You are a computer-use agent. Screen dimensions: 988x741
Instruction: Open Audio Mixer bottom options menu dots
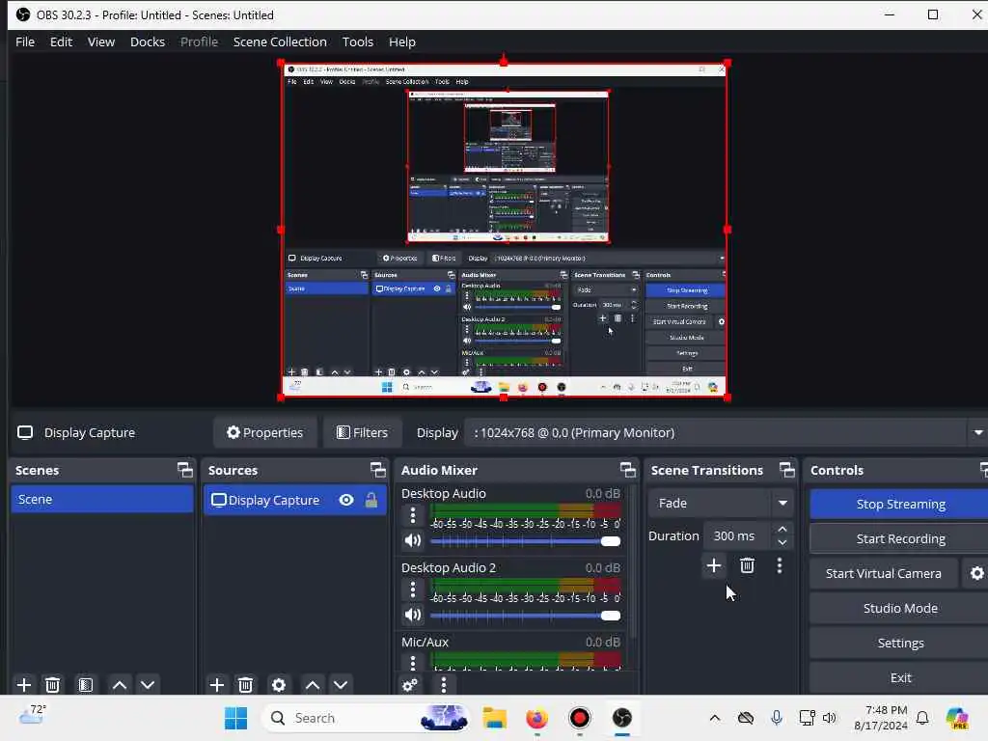(444, 685)
